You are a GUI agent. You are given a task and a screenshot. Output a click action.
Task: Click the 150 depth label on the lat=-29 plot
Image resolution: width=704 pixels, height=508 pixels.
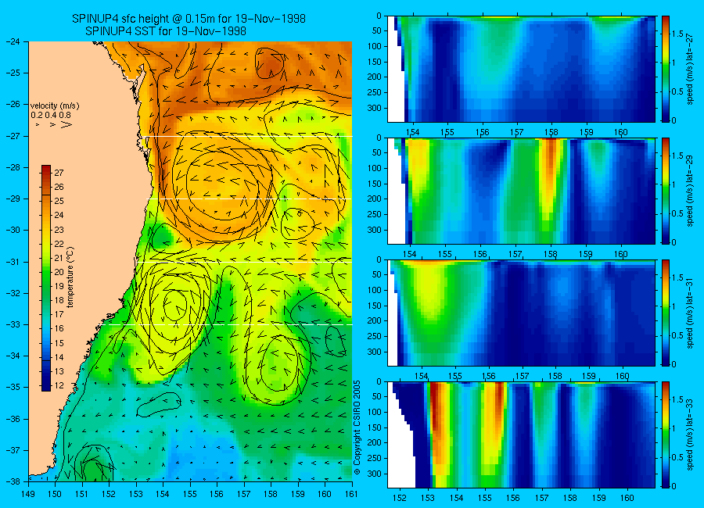[x=375, y=184]
